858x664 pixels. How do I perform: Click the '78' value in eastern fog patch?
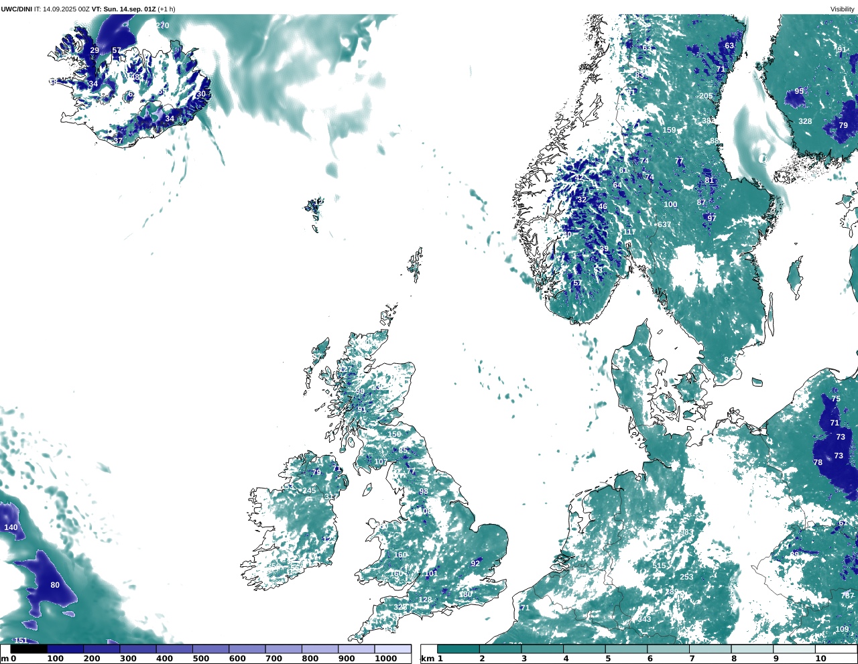coord(818,462)
